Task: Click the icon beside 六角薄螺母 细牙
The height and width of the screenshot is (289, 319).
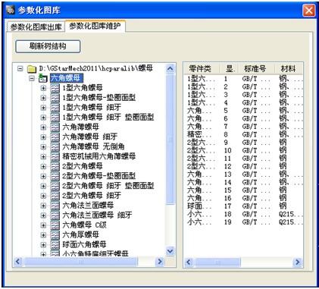Action: tap(55, 137)
